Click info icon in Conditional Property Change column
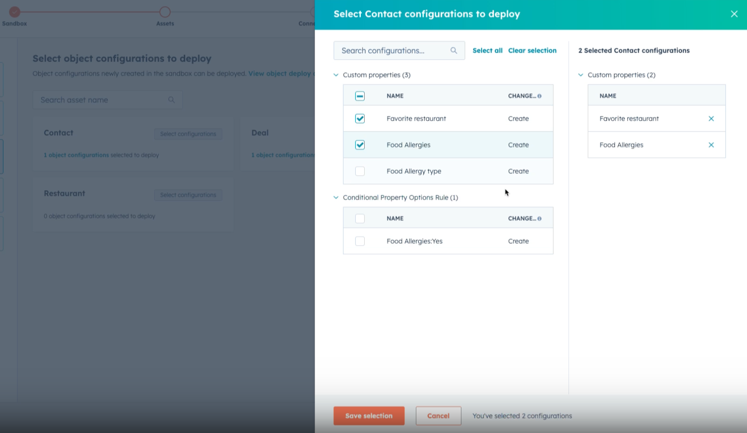747x433 pixels. 539,219
